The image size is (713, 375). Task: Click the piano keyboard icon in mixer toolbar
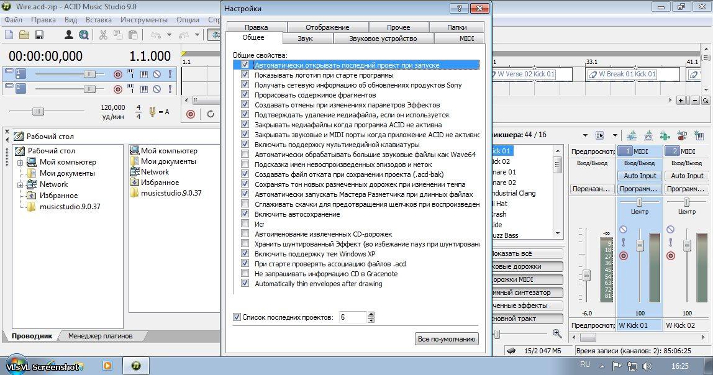point(699,135)
